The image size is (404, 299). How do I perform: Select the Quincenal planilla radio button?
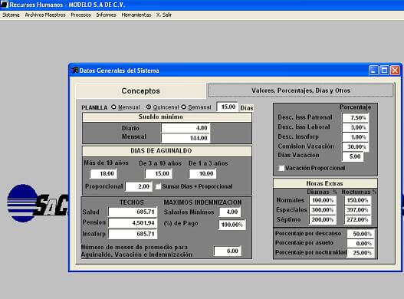pyautogui.click(x=149, y=107)
